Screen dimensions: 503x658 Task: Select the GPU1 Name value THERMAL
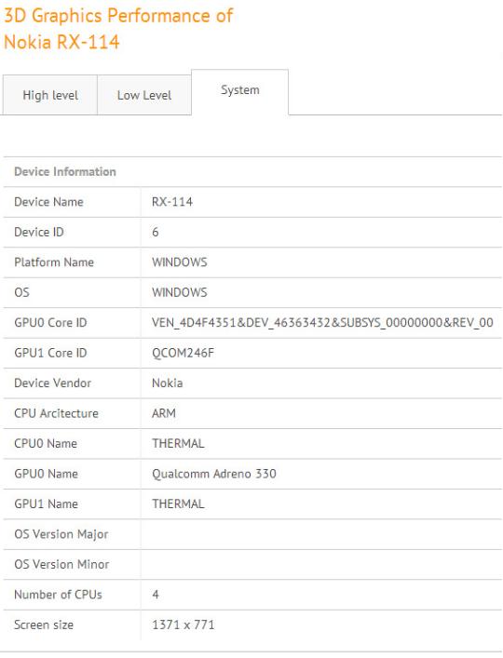(178, 504)
